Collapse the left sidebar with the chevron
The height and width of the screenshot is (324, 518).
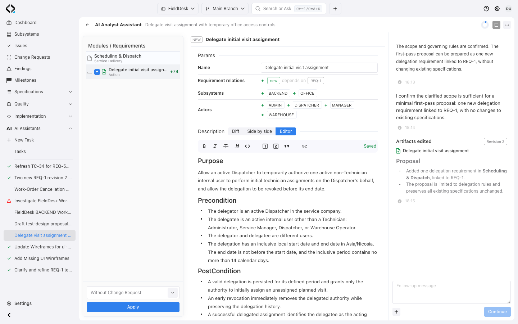9,315
